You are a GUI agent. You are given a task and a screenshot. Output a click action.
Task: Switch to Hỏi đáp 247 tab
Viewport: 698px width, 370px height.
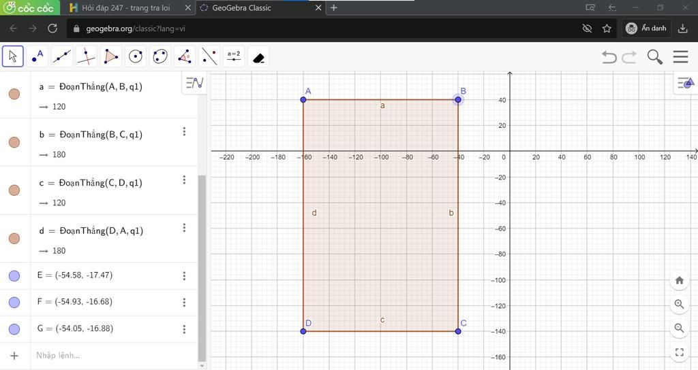tap(125, 8)
